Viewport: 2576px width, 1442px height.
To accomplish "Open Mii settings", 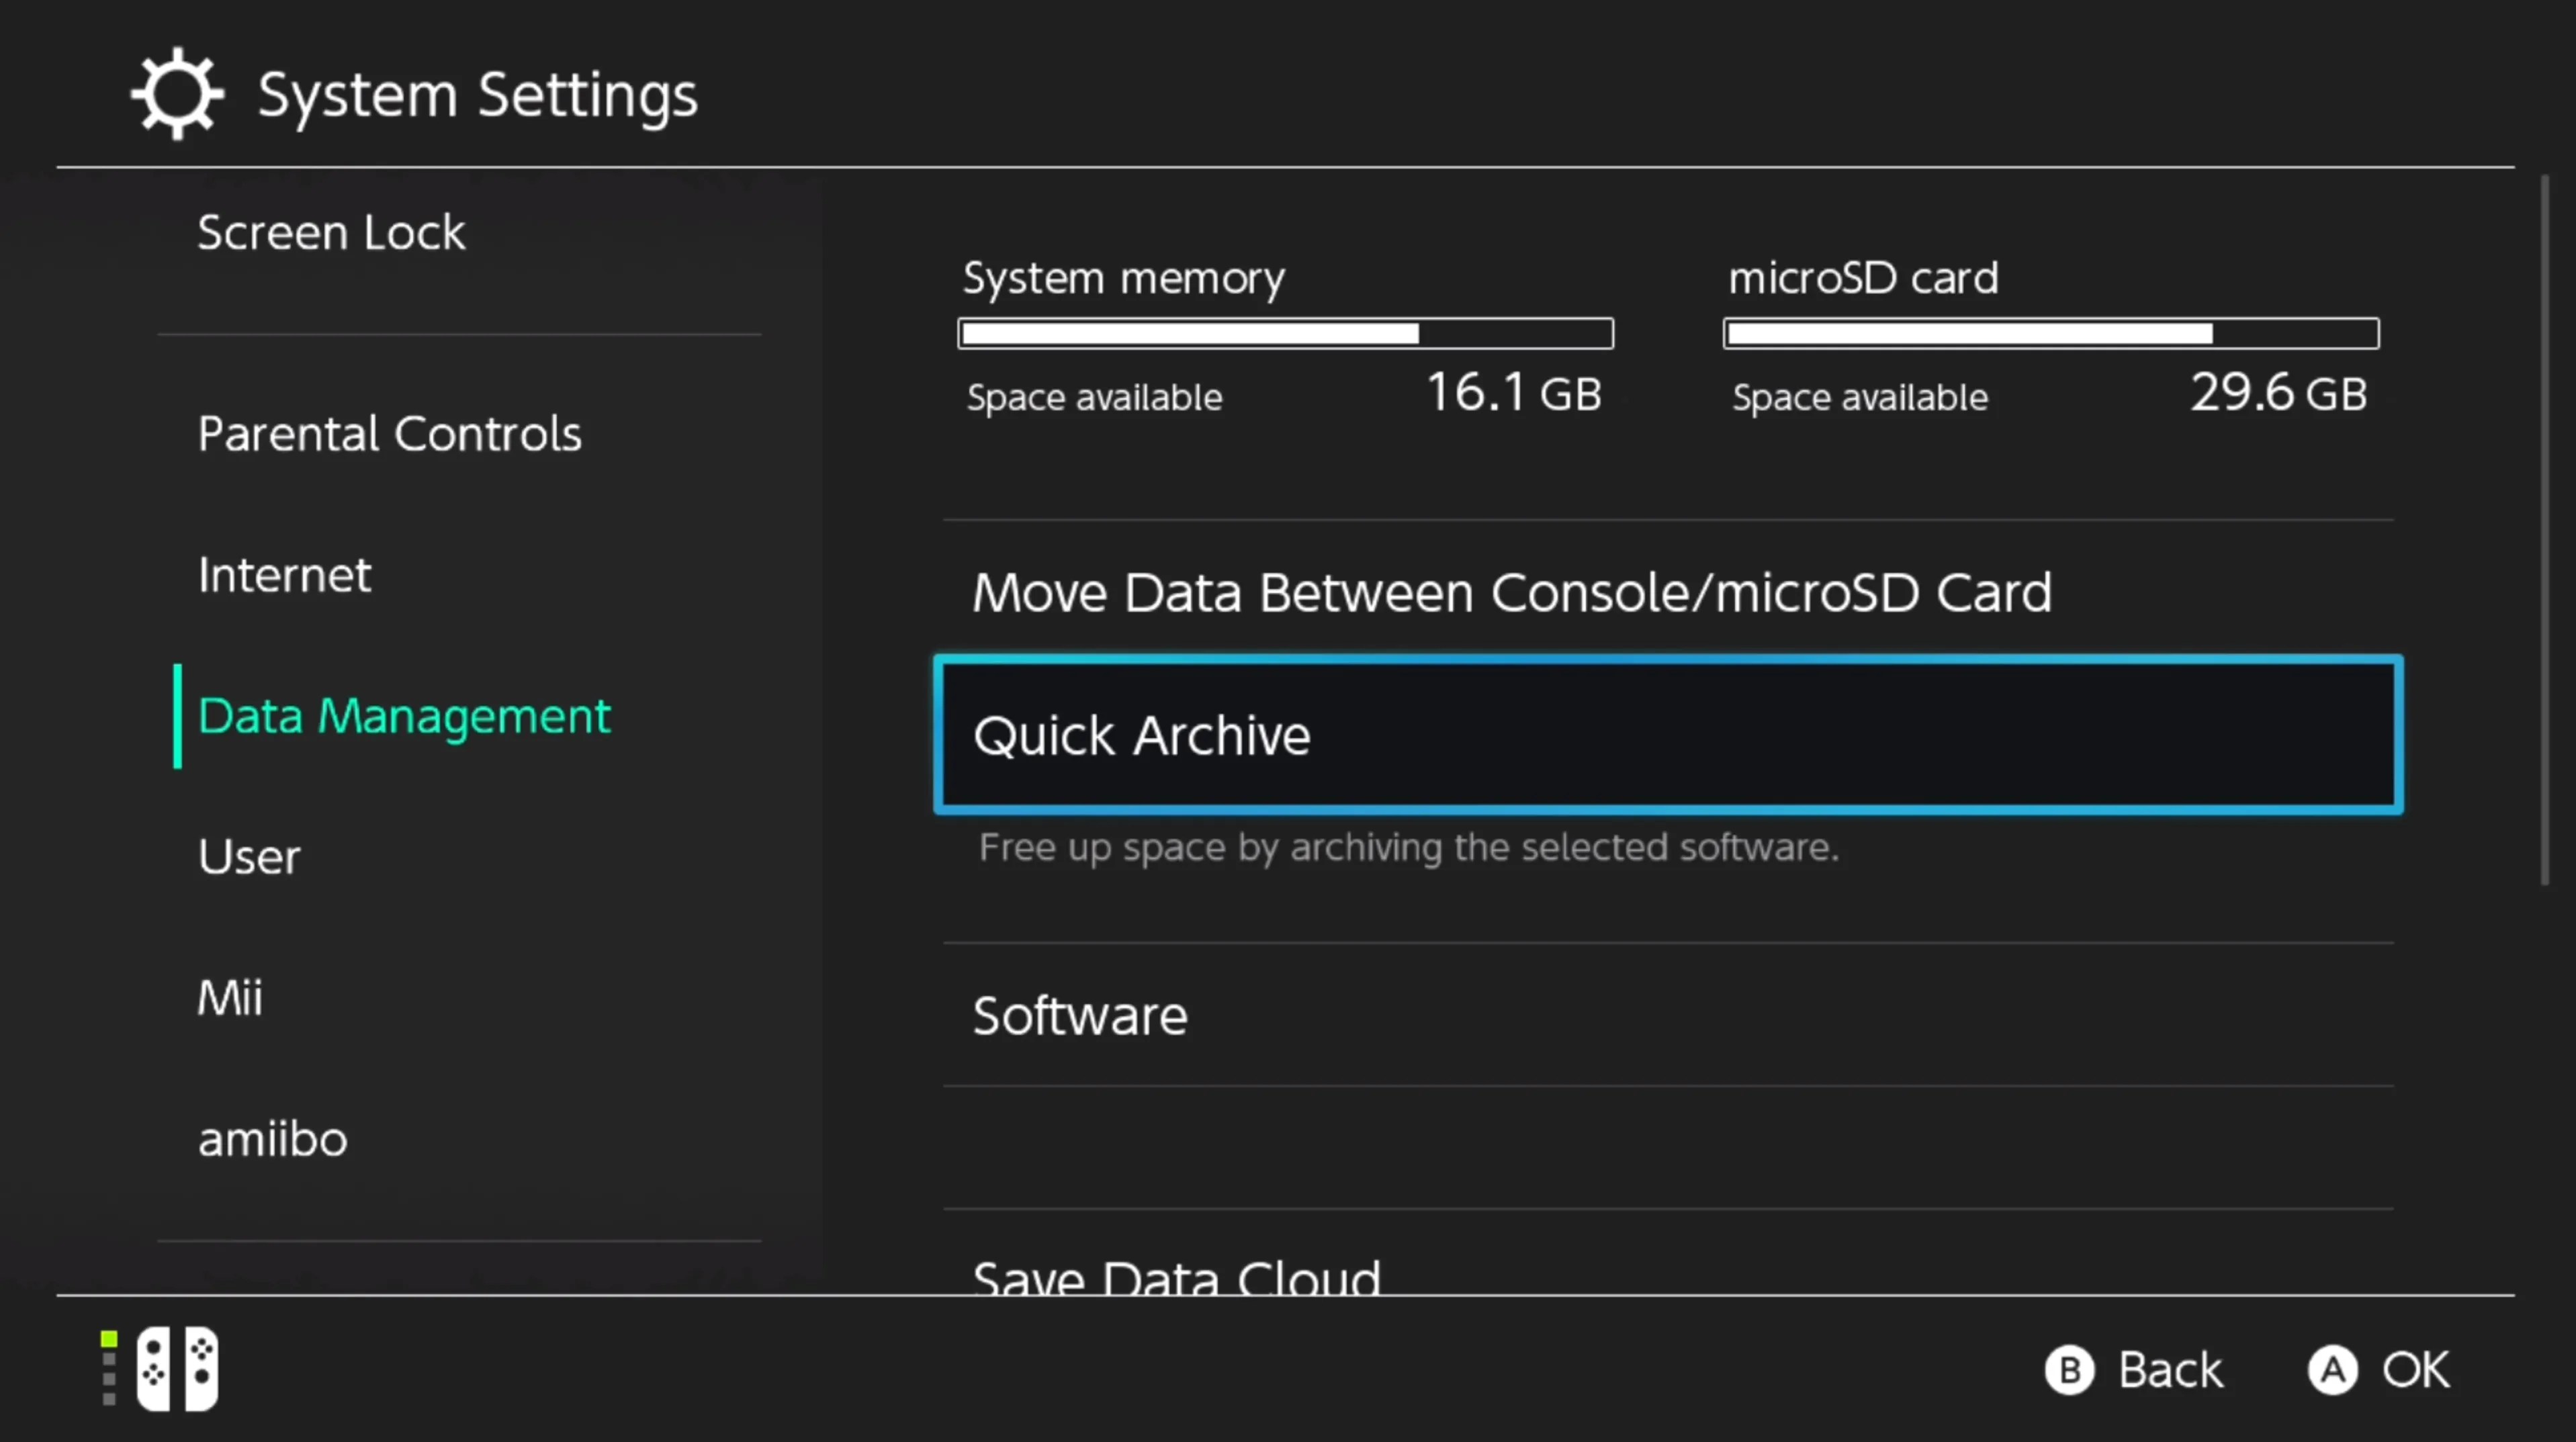I will click(230, 997).
